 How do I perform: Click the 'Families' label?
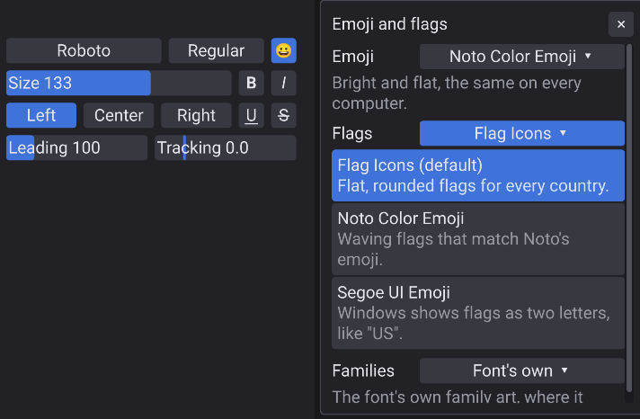point(363,370)
